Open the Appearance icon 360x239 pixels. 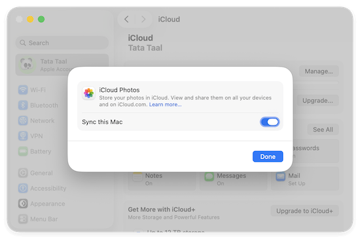[x=23, y=204]
